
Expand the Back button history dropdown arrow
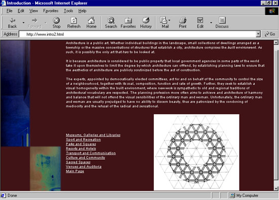click(23, 23)
